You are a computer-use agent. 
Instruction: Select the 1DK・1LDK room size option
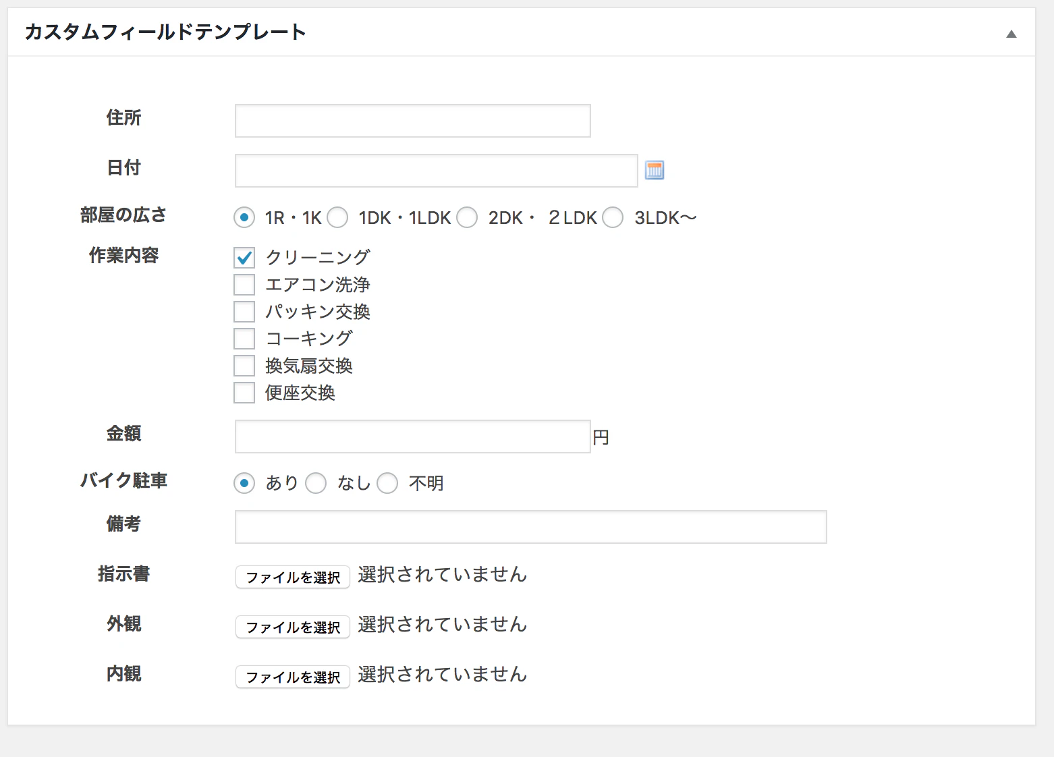[337, 218]
